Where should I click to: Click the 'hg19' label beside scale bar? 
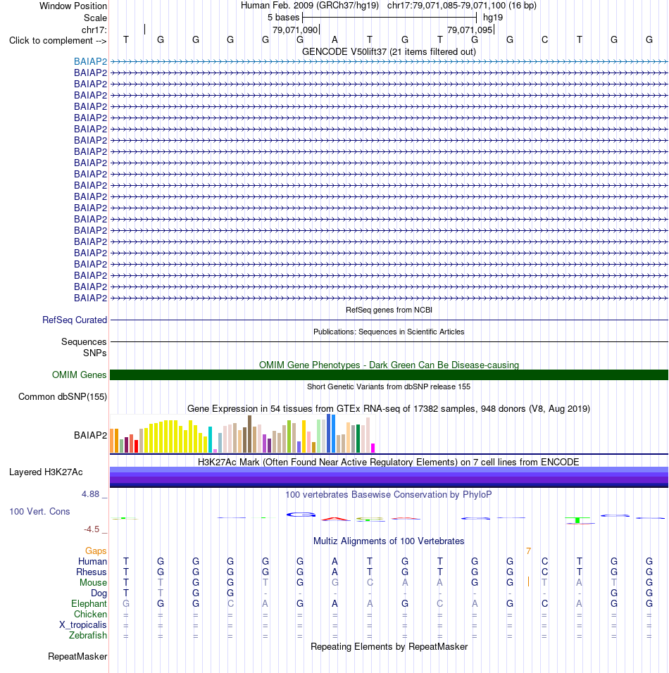click(492, 18)
